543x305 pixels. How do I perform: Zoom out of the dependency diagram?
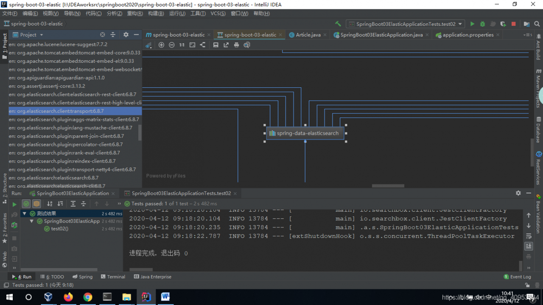coord(171,45)
